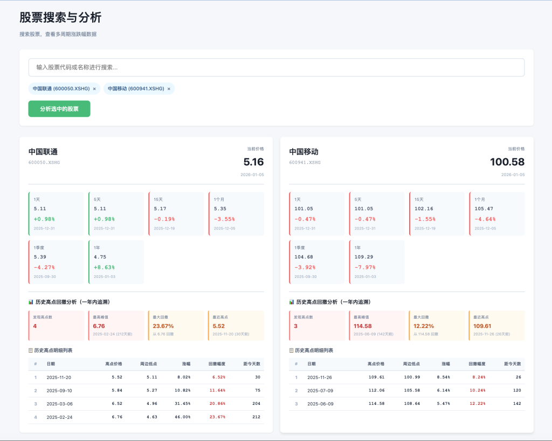Select row dated 2025-11-20
Screen dimensions: 552x441
point(146,377)
